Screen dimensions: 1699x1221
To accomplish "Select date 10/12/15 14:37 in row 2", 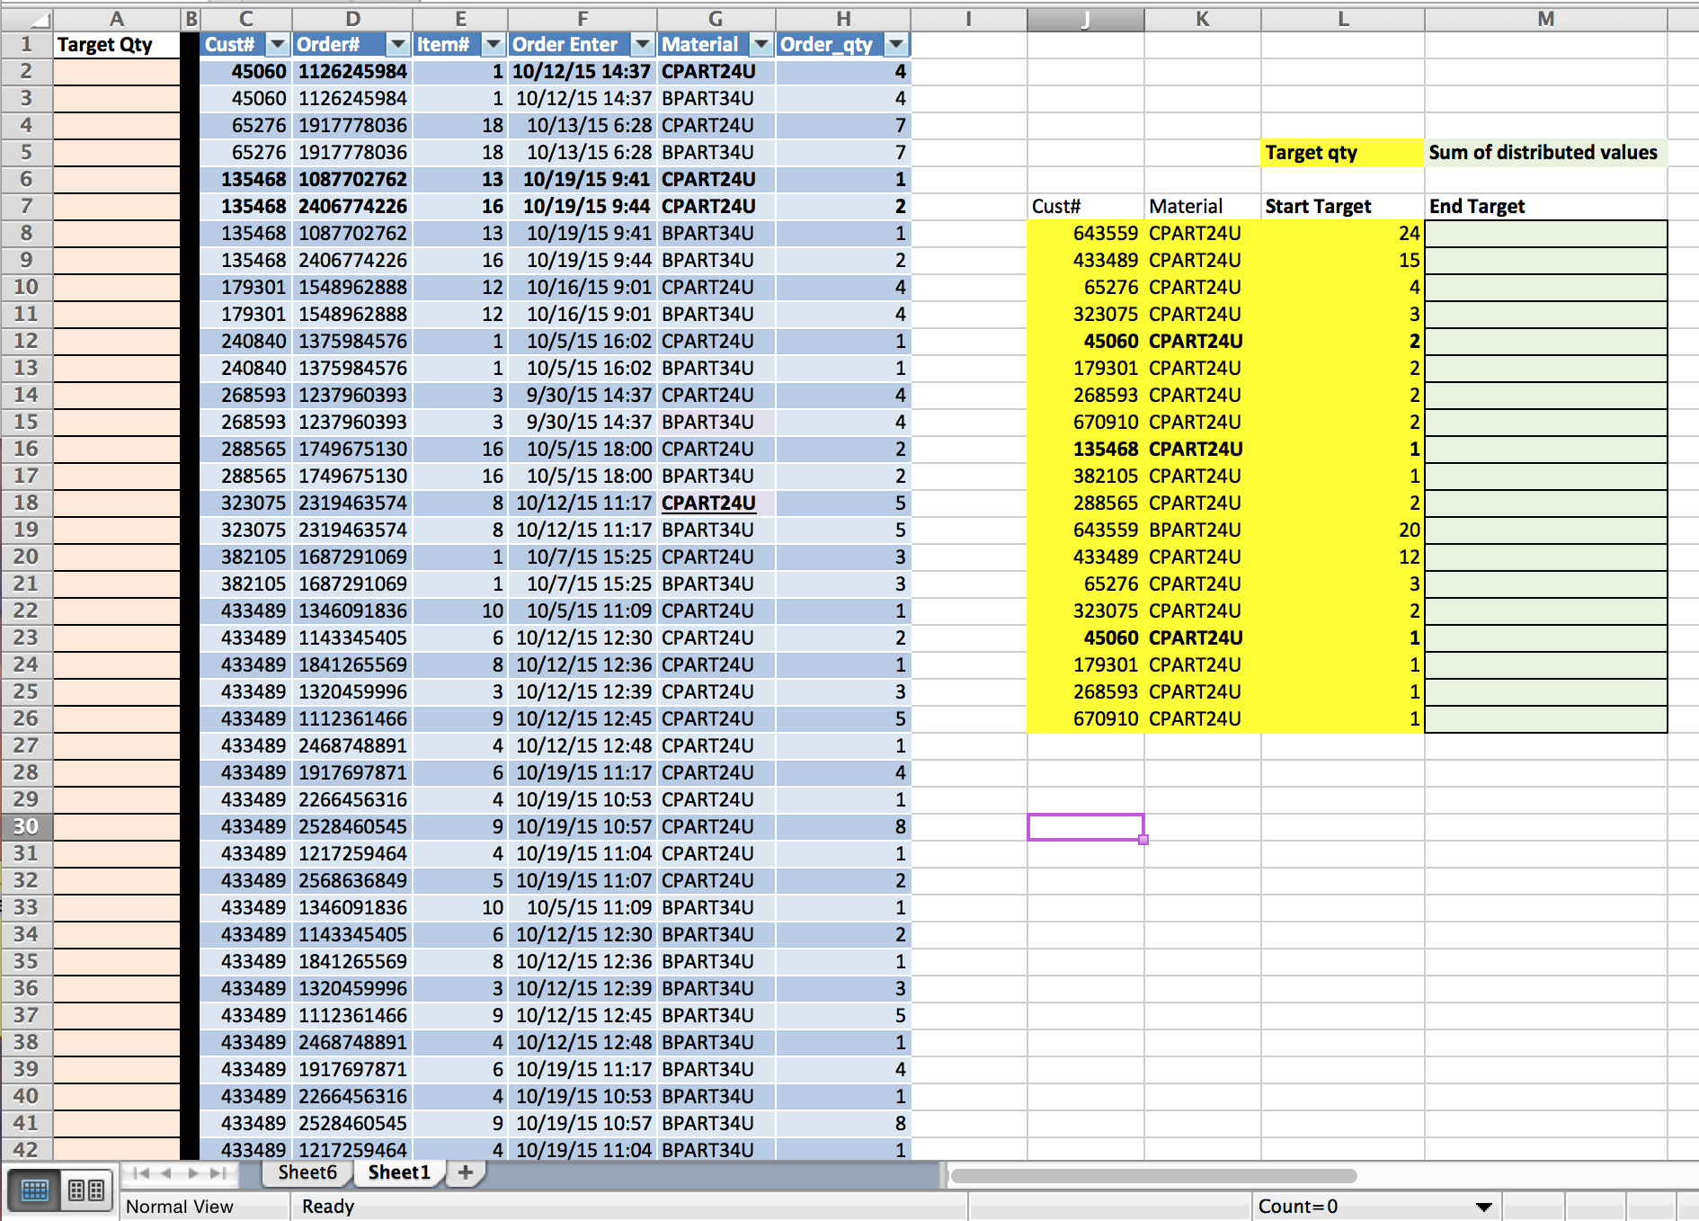I will [583, 71].
